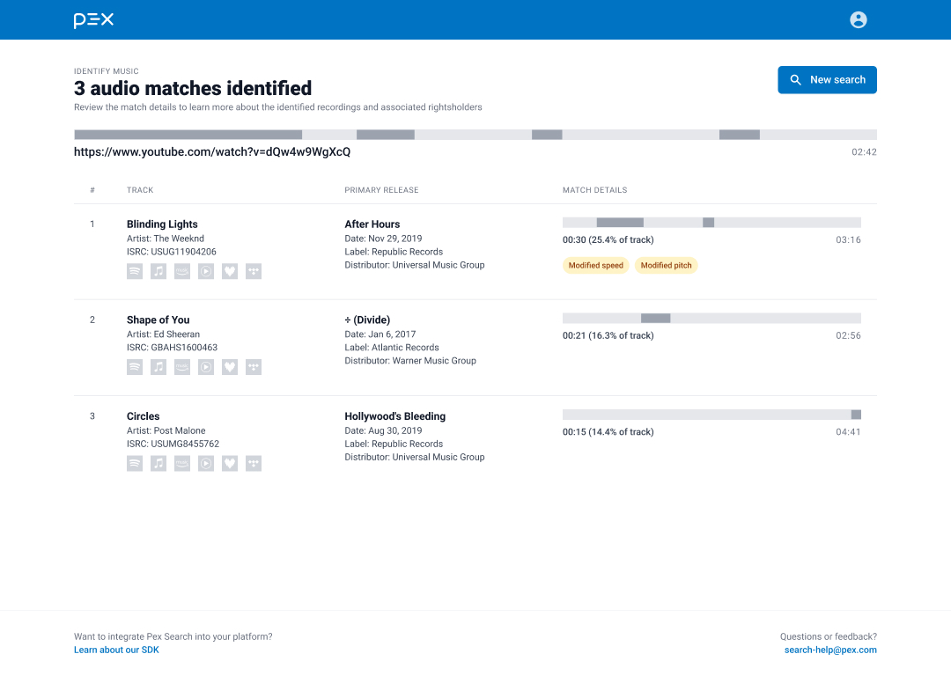Start a New search
This screenshot has width=951, height=676.
tap(827, 79)
